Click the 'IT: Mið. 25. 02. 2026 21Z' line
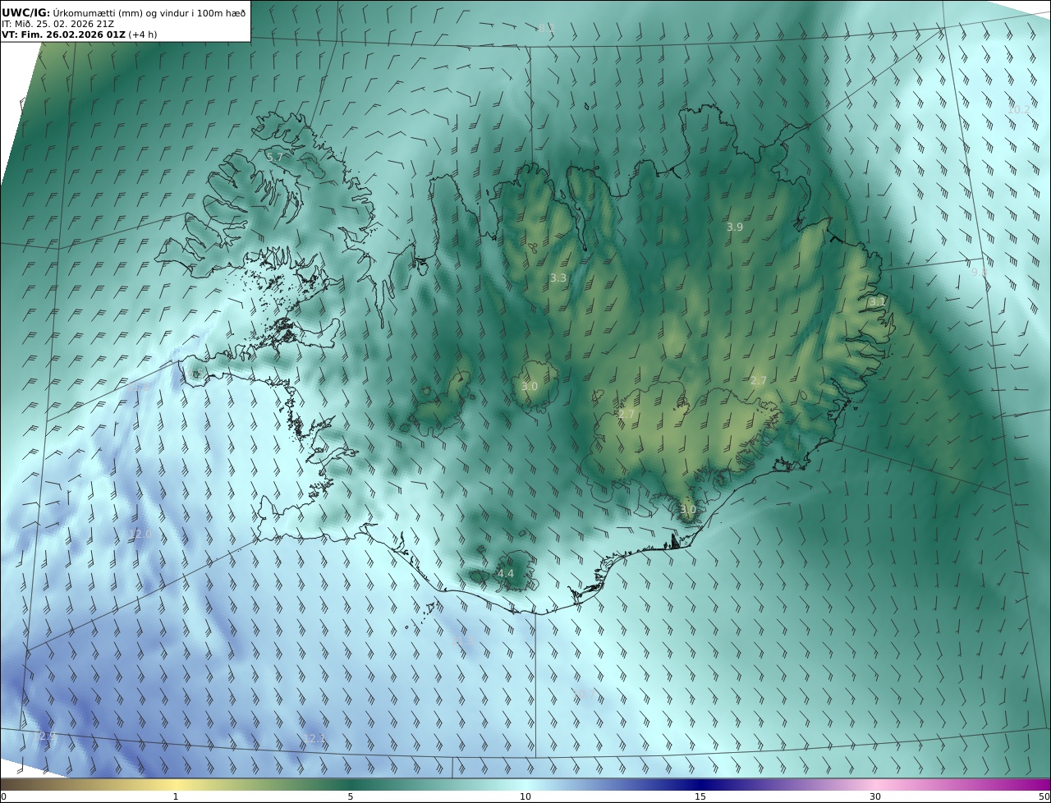This screenshot has width=1051, height=803. pos(57,24)
